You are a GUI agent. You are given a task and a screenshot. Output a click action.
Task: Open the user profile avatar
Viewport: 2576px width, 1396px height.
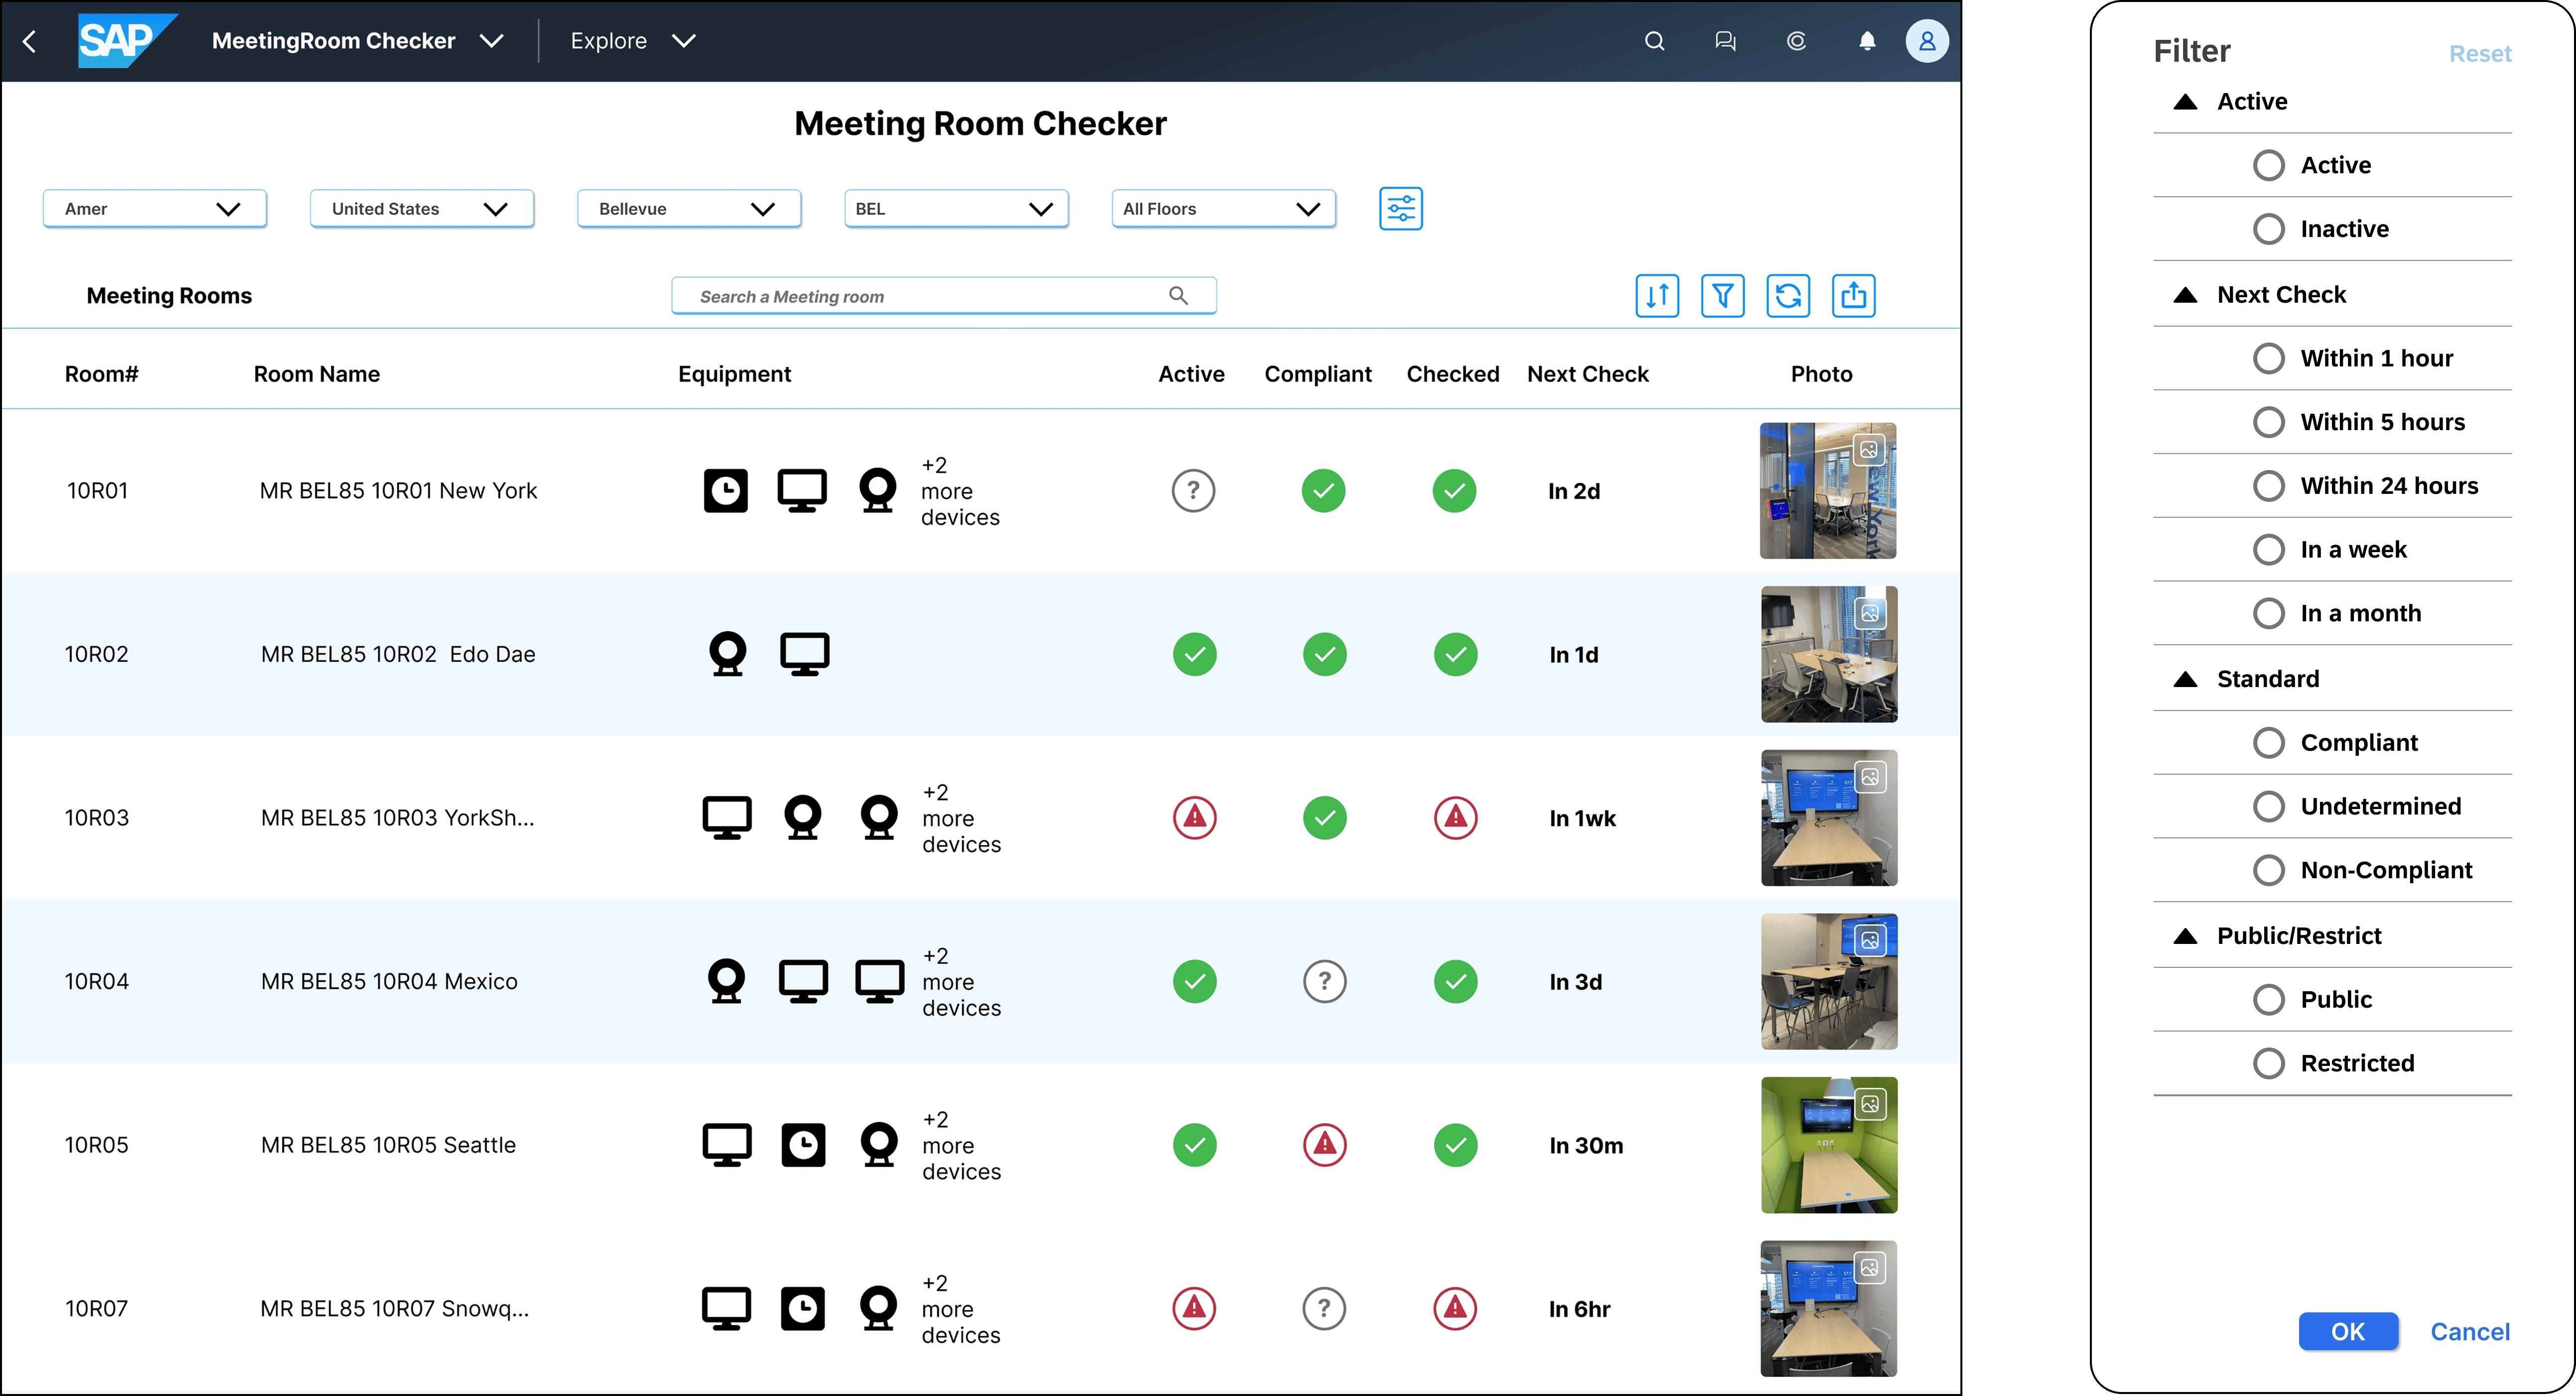[1926, 41]
